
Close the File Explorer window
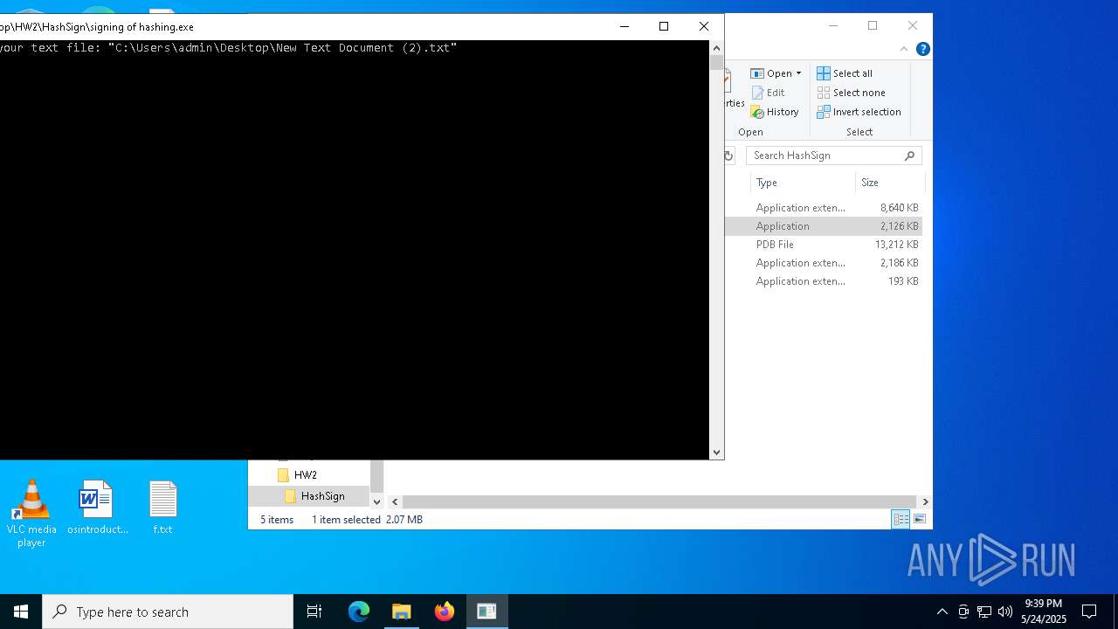click(x=913, y=26)
